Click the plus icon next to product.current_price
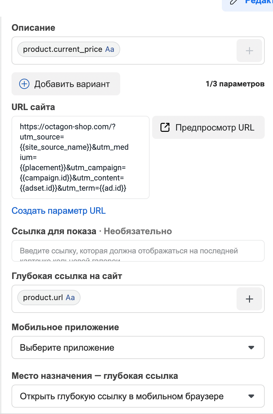Screen dimensions: 273x414 coord(249,50)
